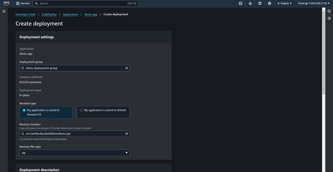333x172 pixels.
Task: Go to CodeDeploy breadcrumb link
Action: pos(49,14)
